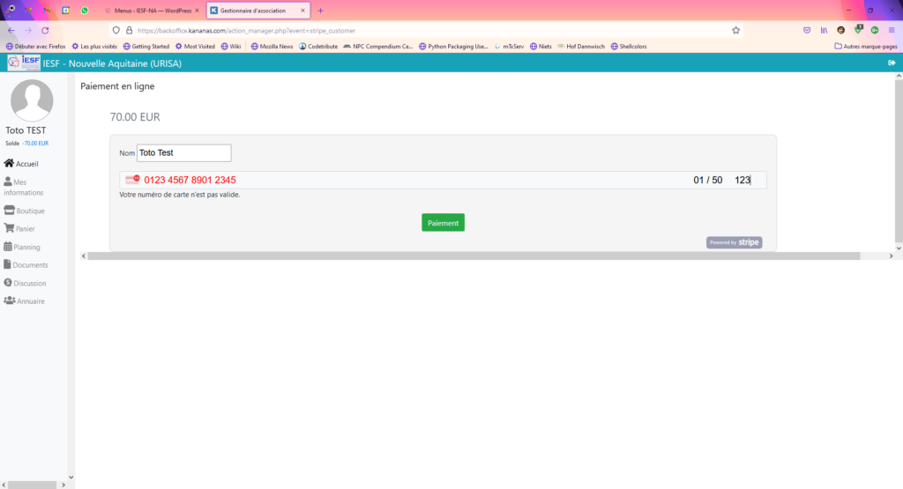The height and width of the screenshot is (489, 903).
Task: Open the Wiki bookmark
Action: click(x=231, y=47)
